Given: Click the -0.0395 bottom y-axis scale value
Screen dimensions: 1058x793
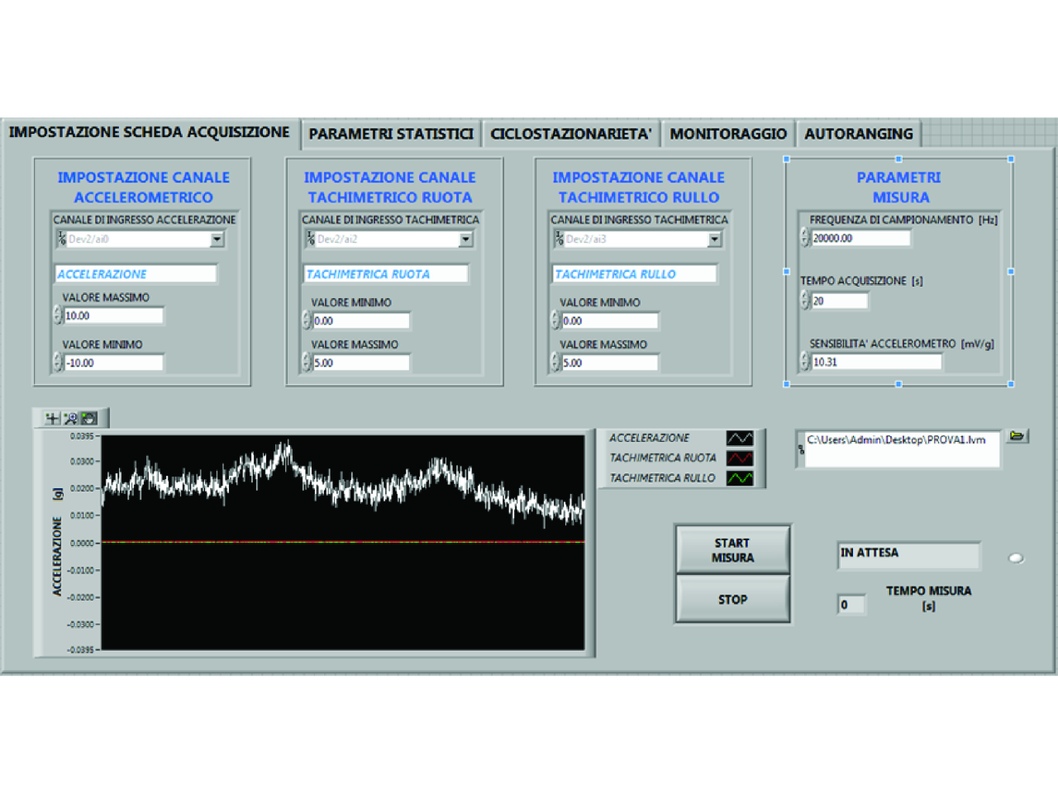Looking at the screenshot, I should coord(80,650).
